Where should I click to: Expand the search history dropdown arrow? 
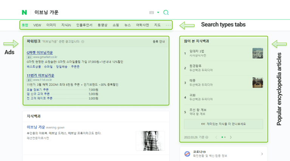tap(158, 12)
